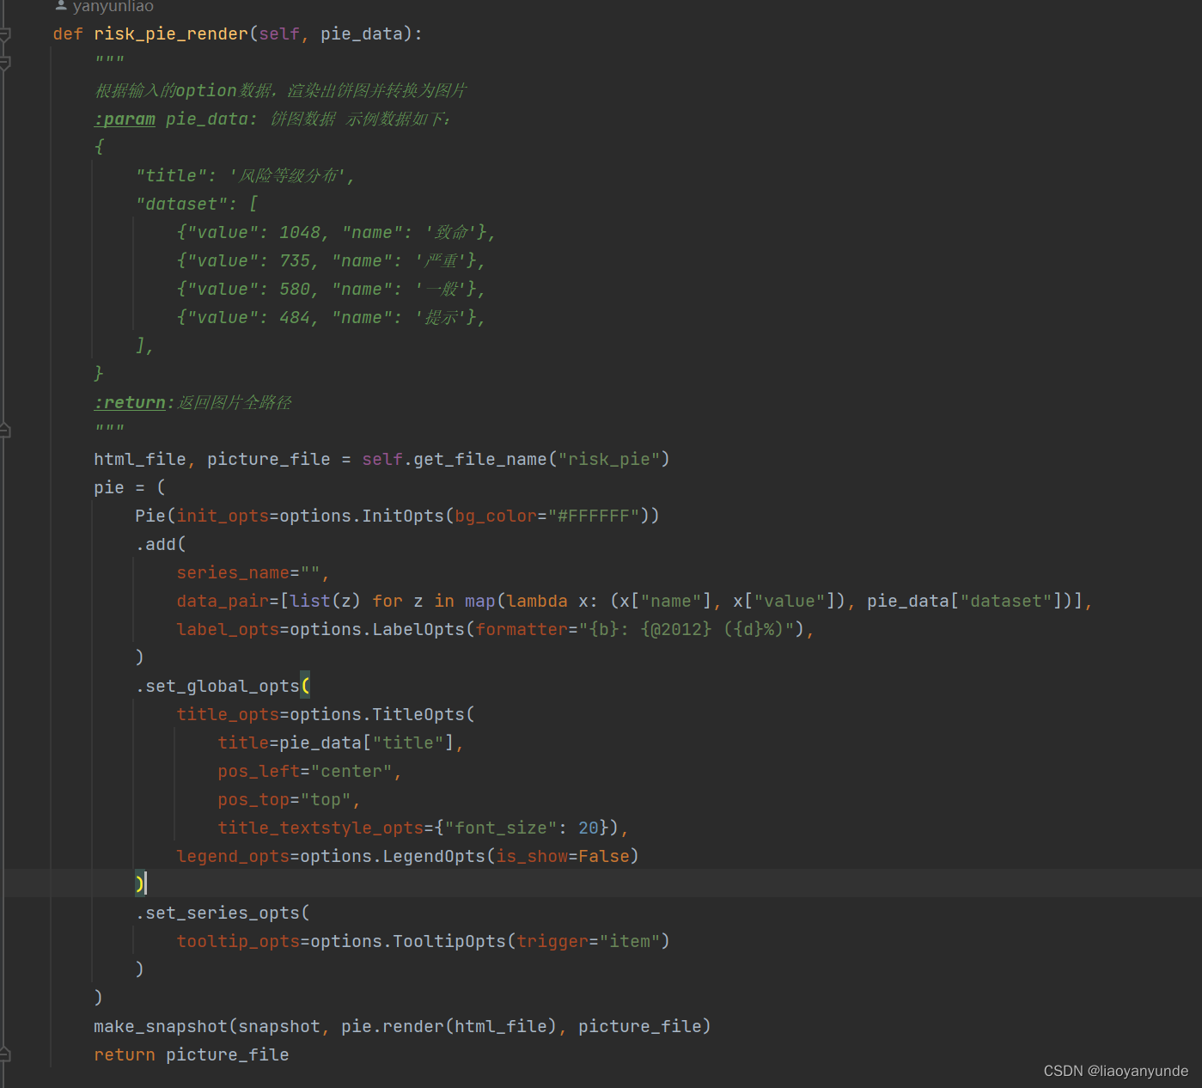Image resolution: width=1202 pixels, height=1088 pixels.
Task: Click the "title" key in the docstring example
Action: [171, 176]
